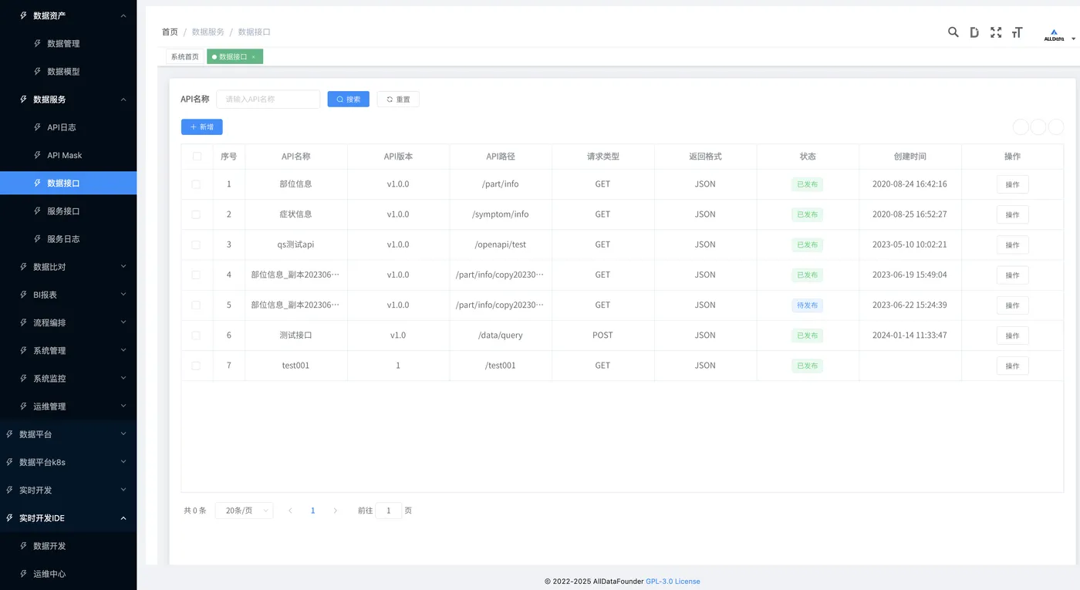Open the font size icon in header
The image size is (1080, 590).
point(1018,32)
